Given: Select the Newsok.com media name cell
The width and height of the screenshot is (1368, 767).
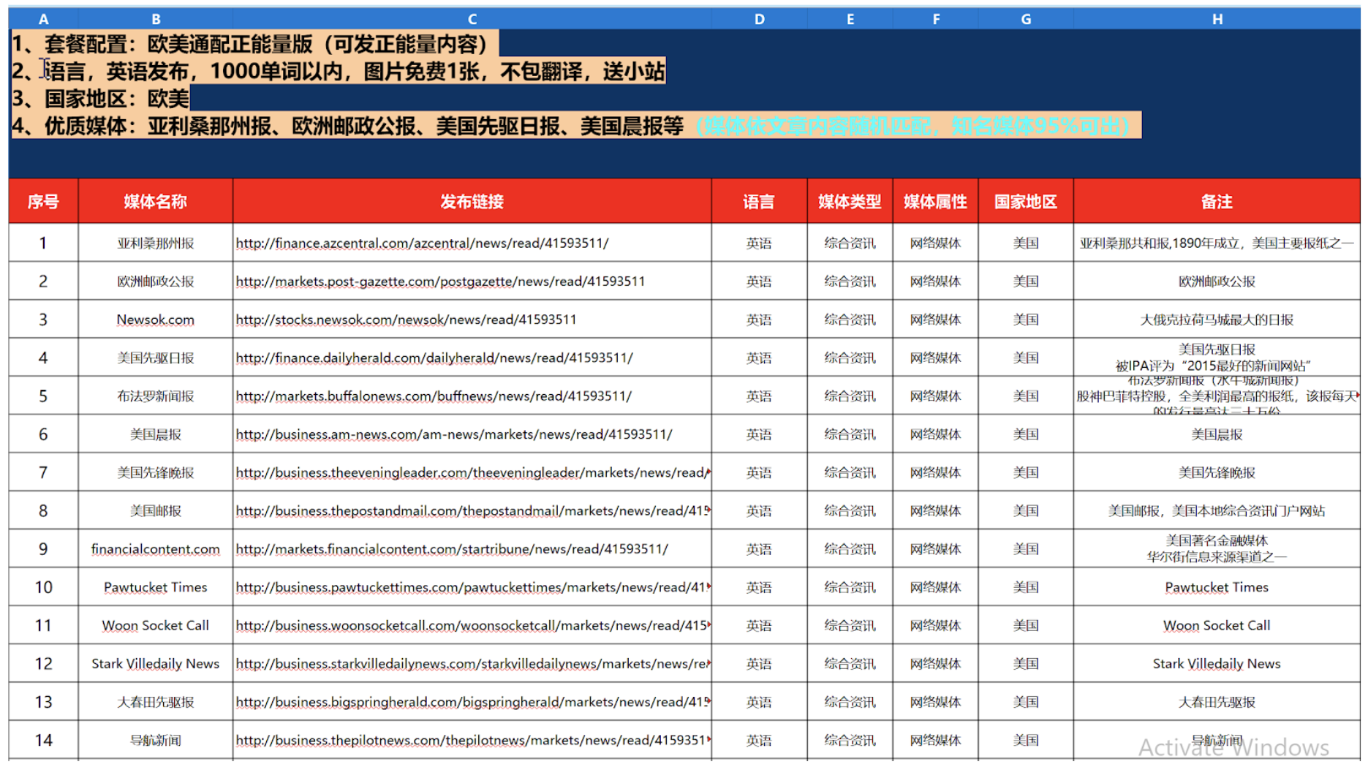Looking at the screenshot, I should point(156,320).
